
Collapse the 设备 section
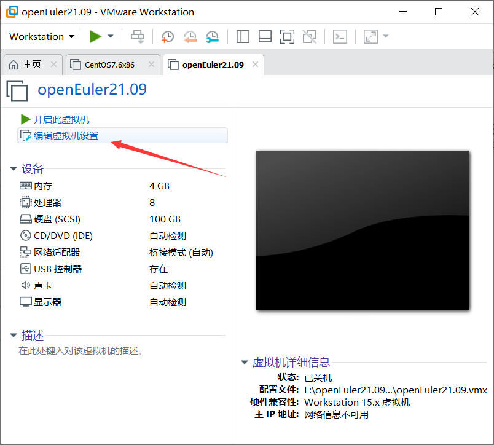click(x=14, y=169)
